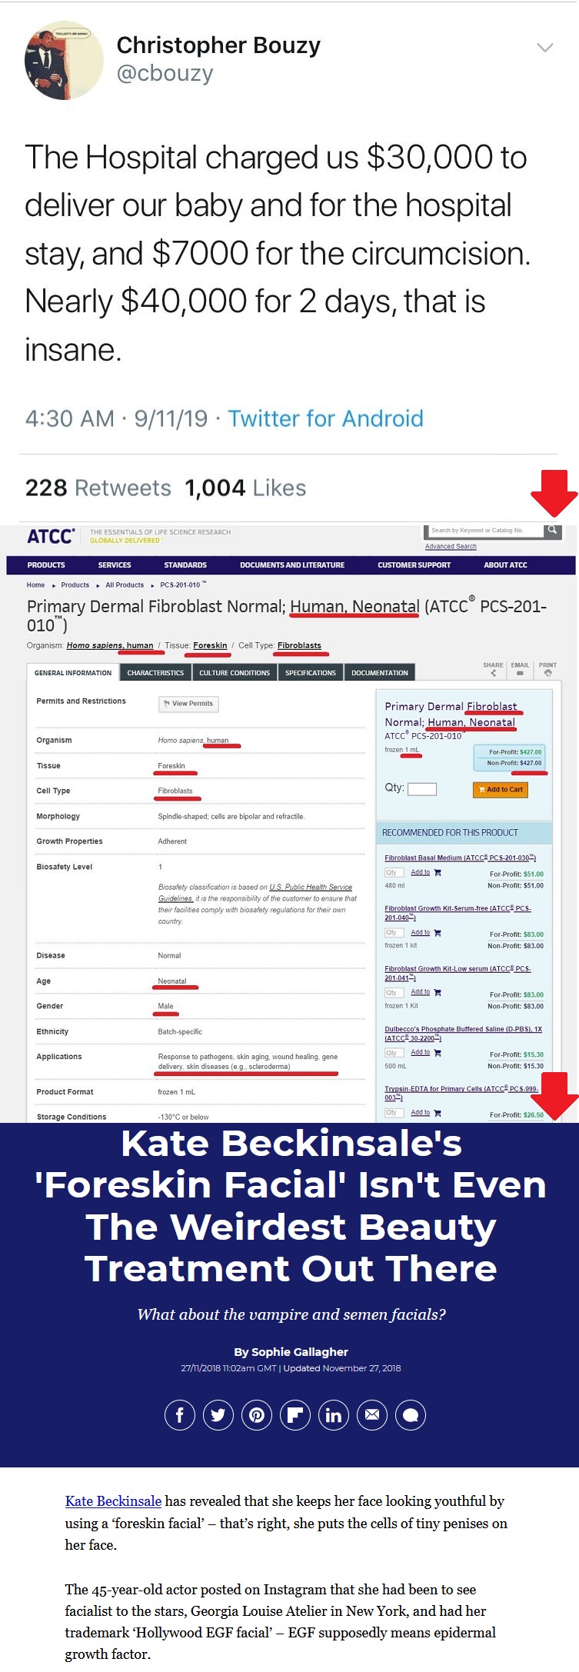Open DOCUMENTS AND LITERATURE menu
579x1672 pixels.
coord(292,565)
